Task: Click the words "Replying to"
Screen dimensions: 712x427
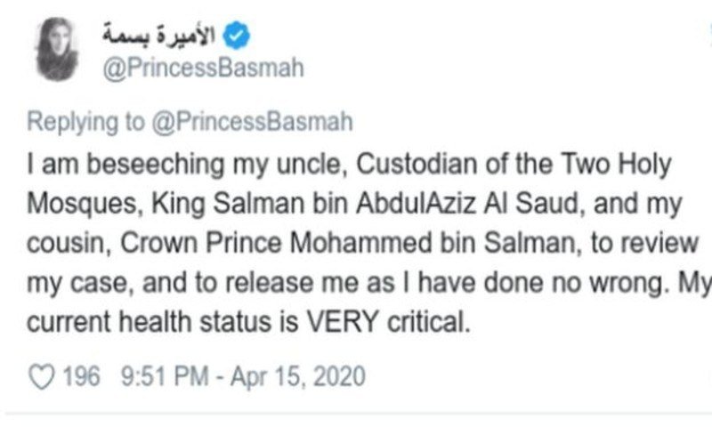Action: tap(86, 121)
